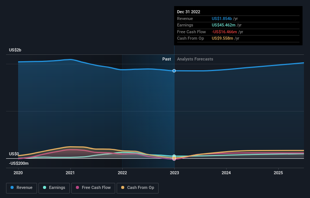
Task: Click the pink Free Cash Flow legend dot
Action: 77,187
